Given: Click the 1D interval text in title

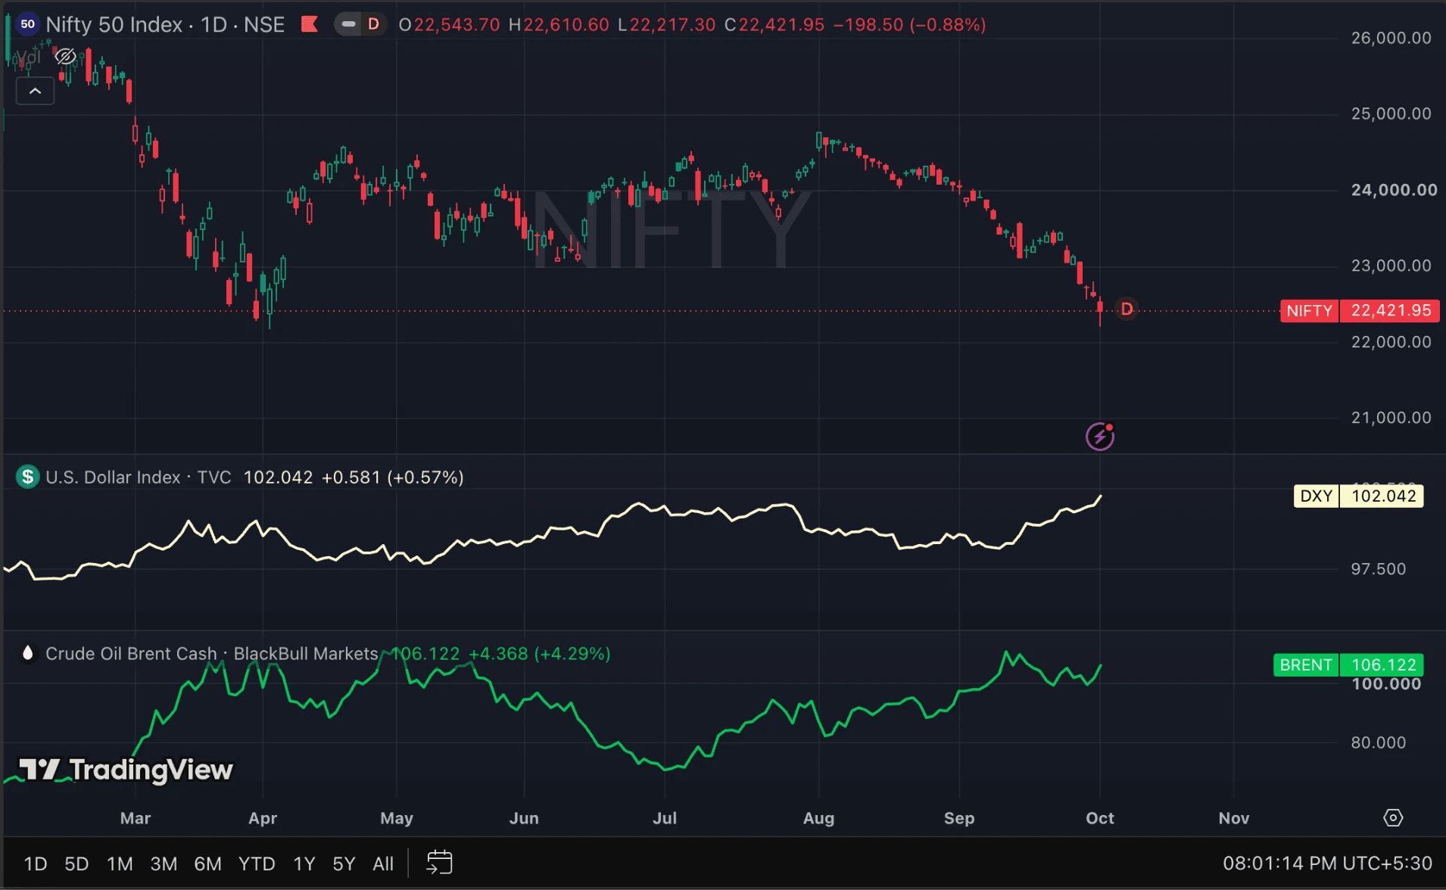Looking at the screenshot, I should click(x=213, y=24).
